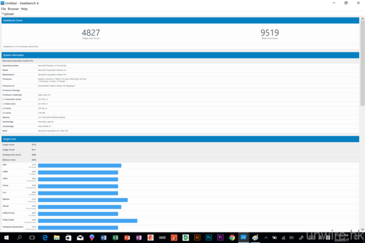365x243 pixels.
Task: Click the AES benchmark result bar
Action: (79, 166)
